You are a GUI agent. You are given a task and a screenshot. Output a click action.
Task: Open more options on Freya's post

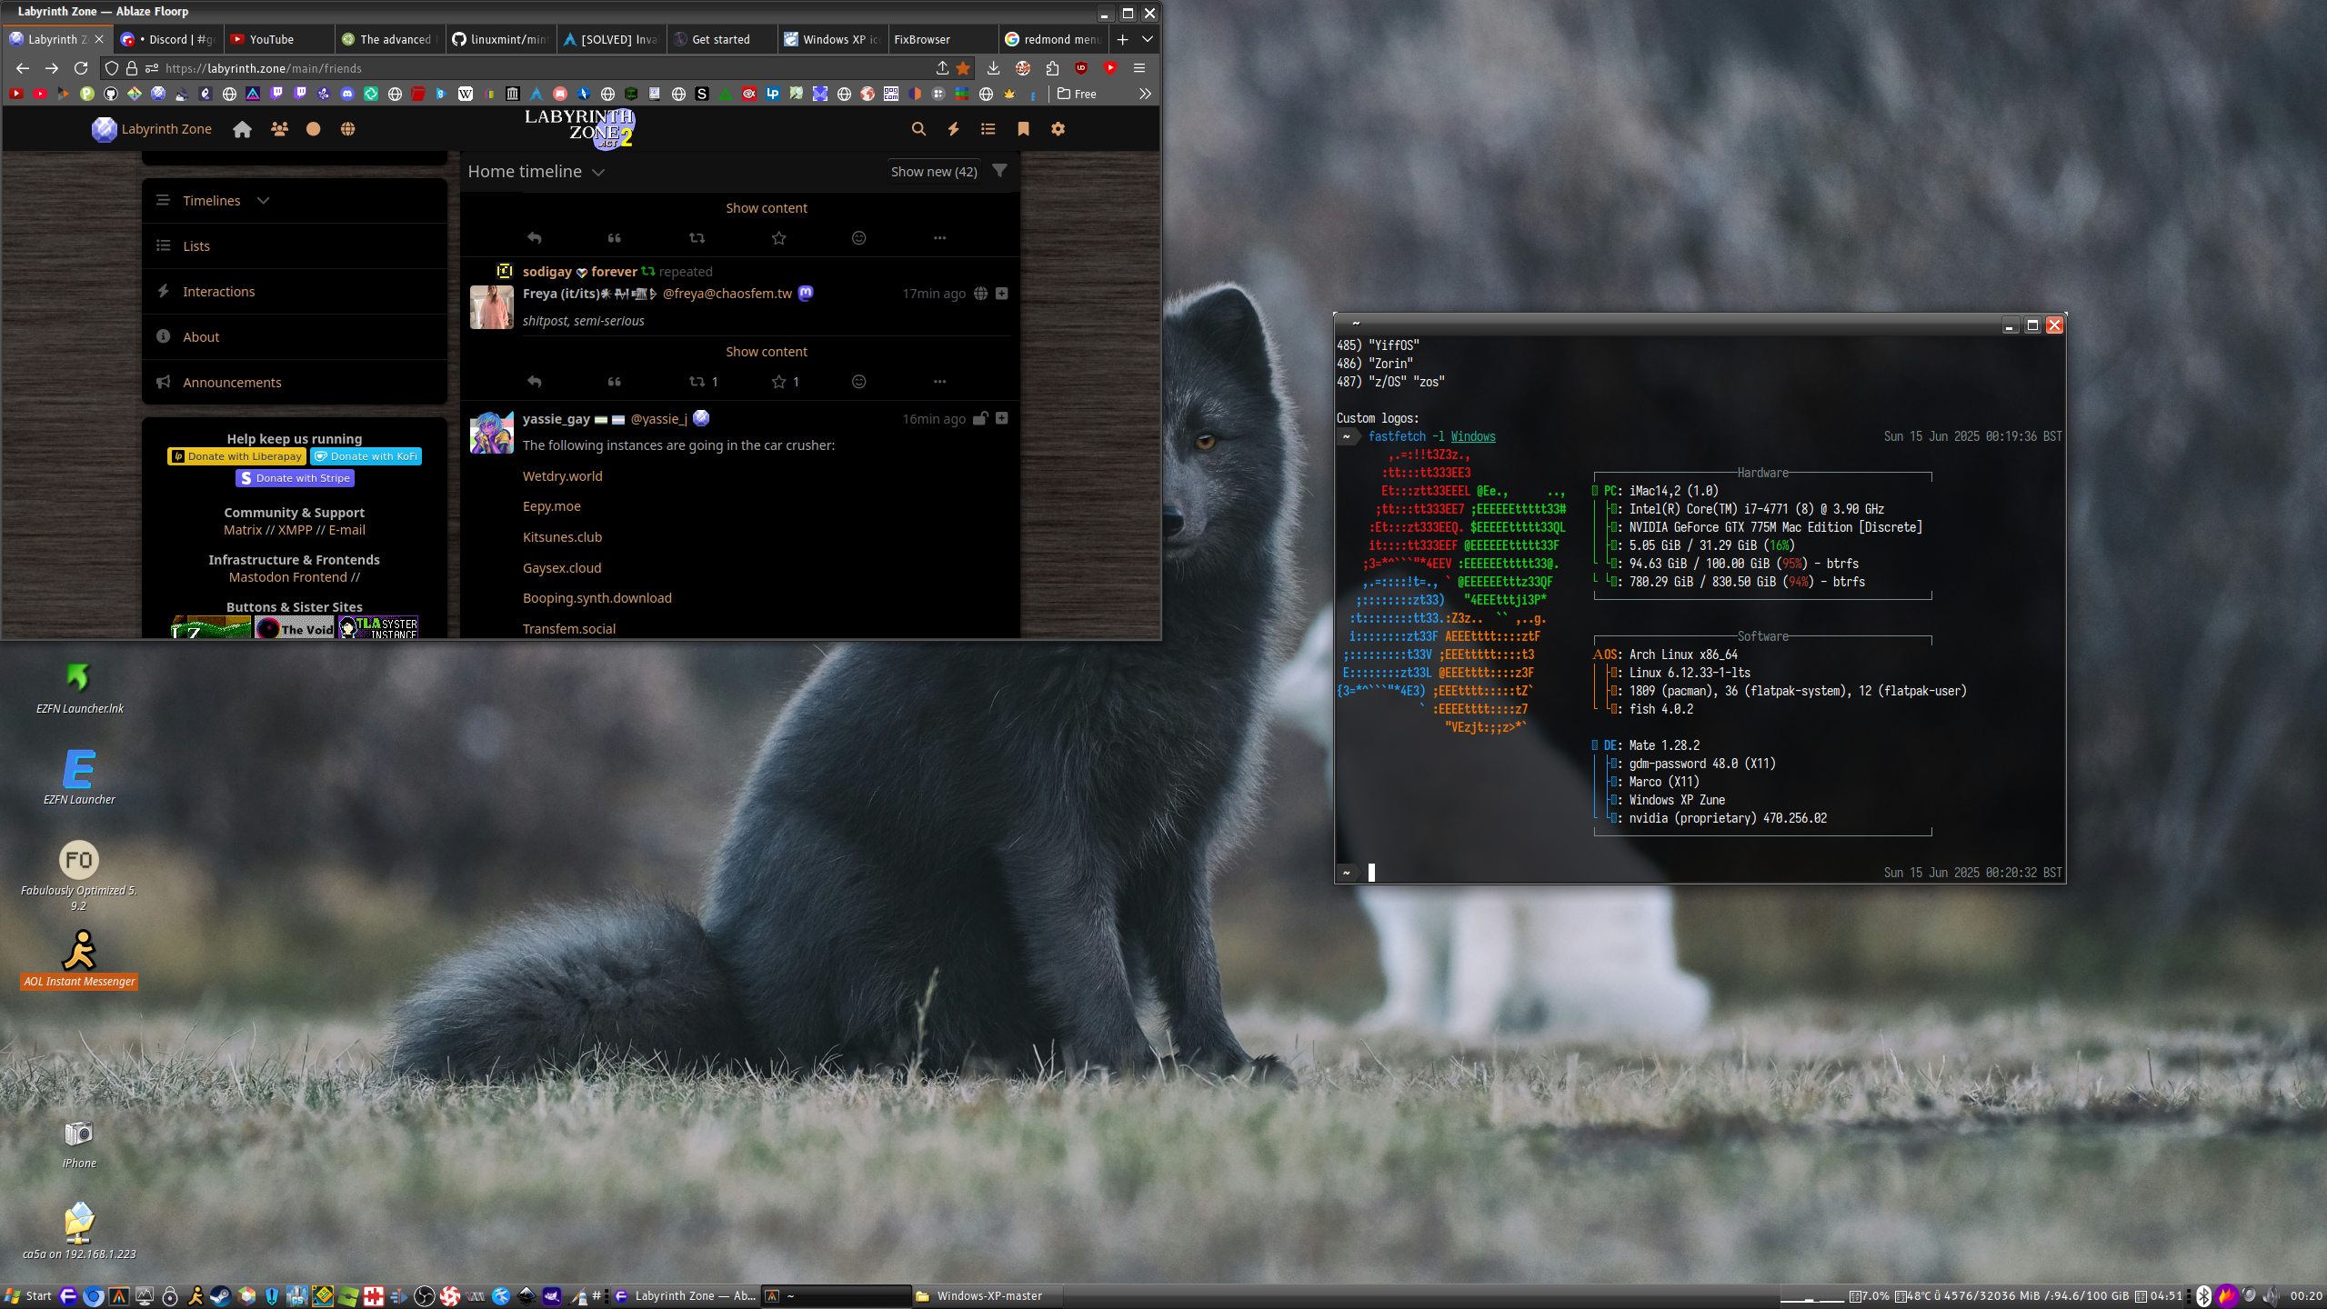point(939,382)
